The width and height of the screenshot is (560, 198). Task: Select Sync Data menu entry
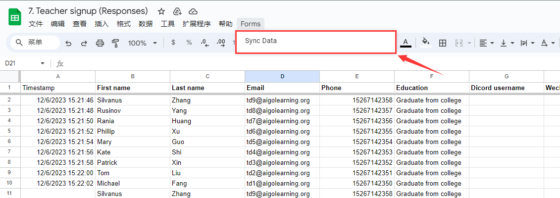(x=261, y=41)
